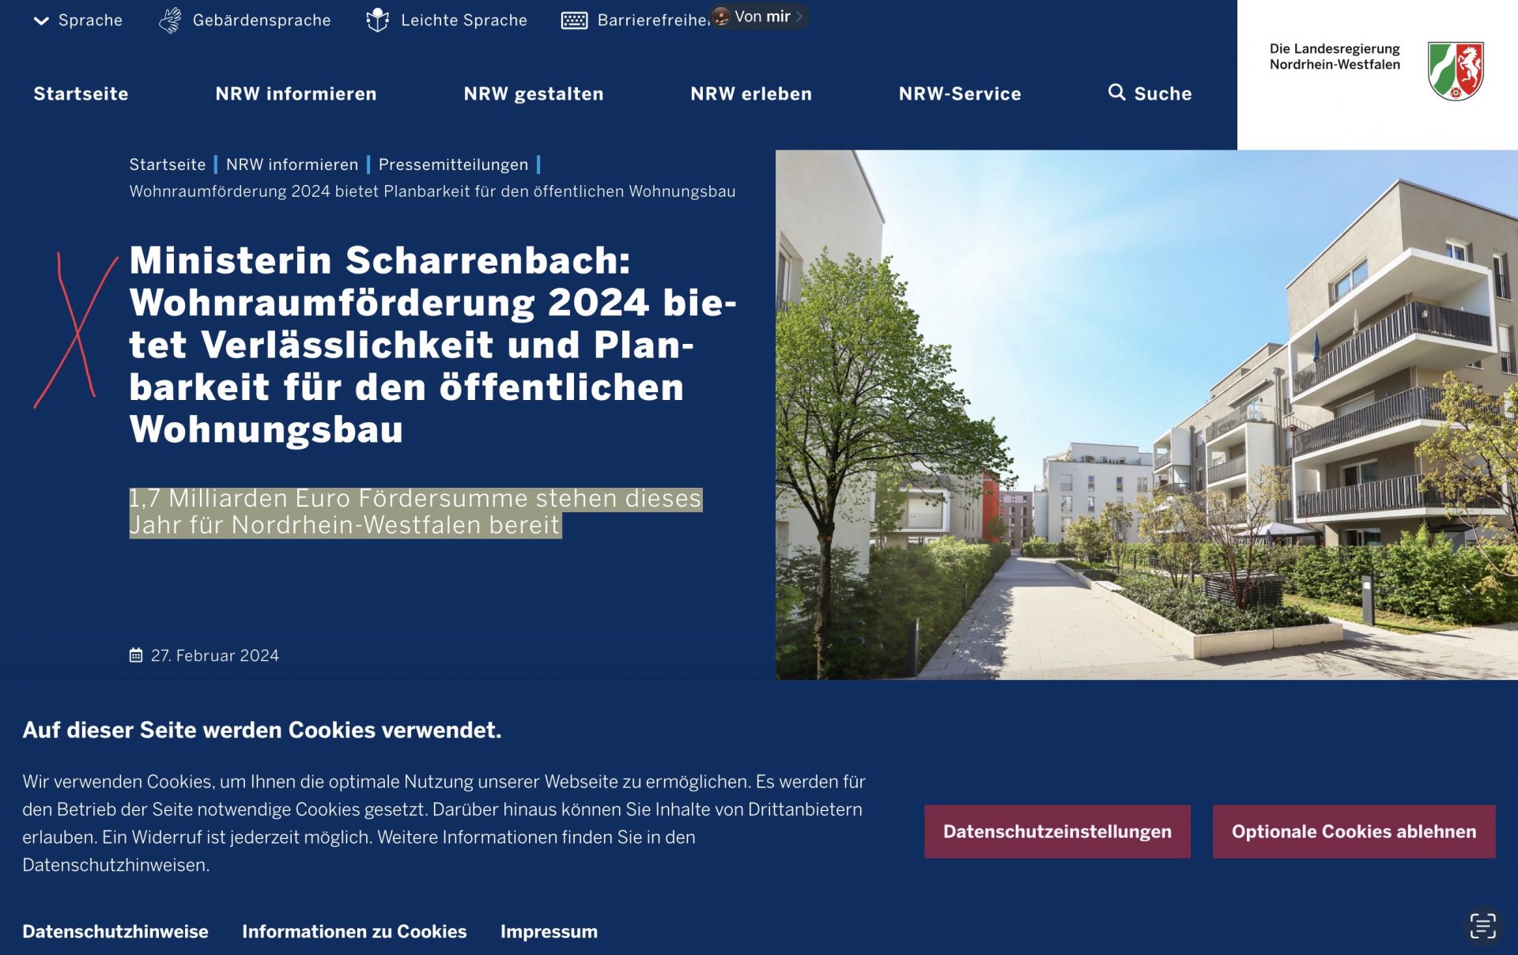Image resolution: width=1518 pixels, height=955 pixels.
Task: Open the Impressum link
Action: point(549,931)
